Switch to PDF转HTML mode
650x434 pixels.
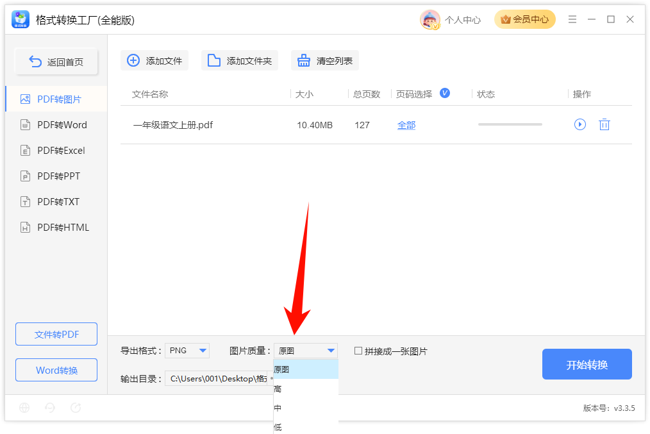click(x=56, y=228)
